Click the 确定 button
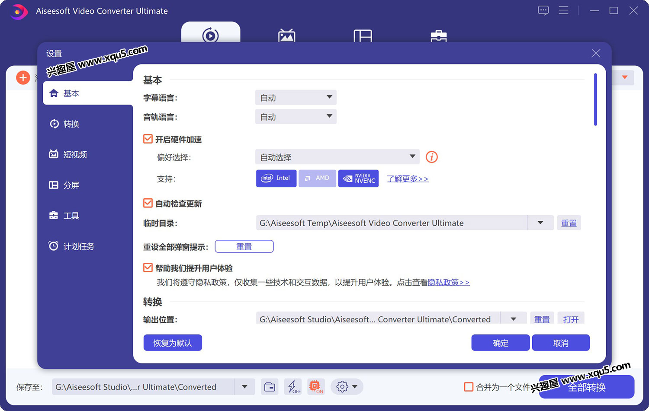649x411 pixels. pyautogui.click(x=501, y=343)
